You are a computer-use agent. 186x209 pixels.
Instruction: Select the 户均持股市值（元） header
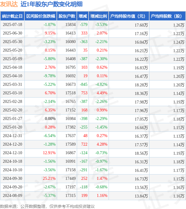tap(129, 16)
